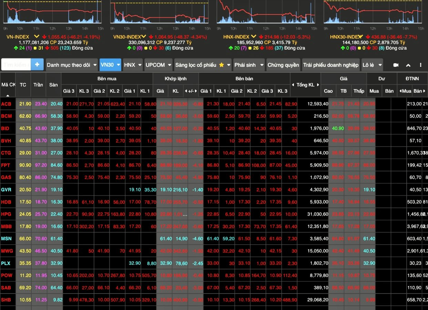Click the blue plus add-symbol button
Screen dimensions: 428x310
click(37, 65)
